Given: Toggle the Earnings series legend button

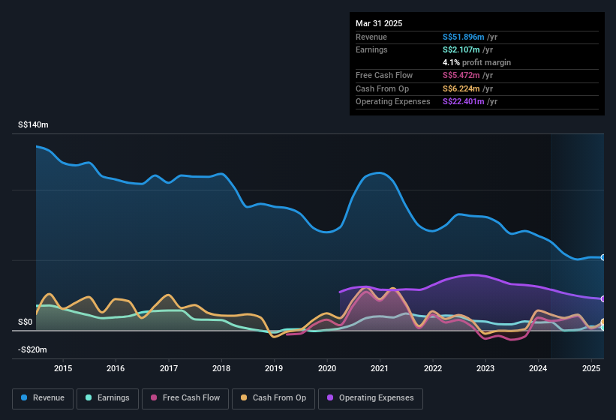Looking at the screenshot, I should [x=107, y=398].
